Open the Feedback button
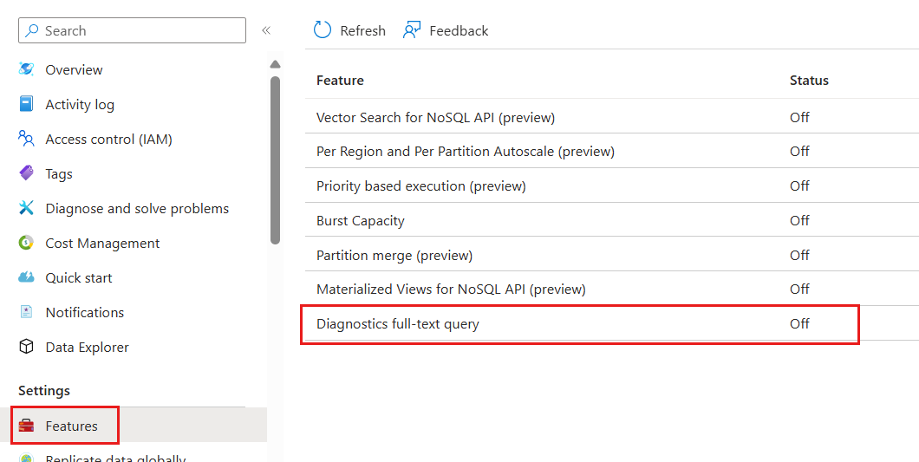This screenshot has width=919, height=462. 446,30
